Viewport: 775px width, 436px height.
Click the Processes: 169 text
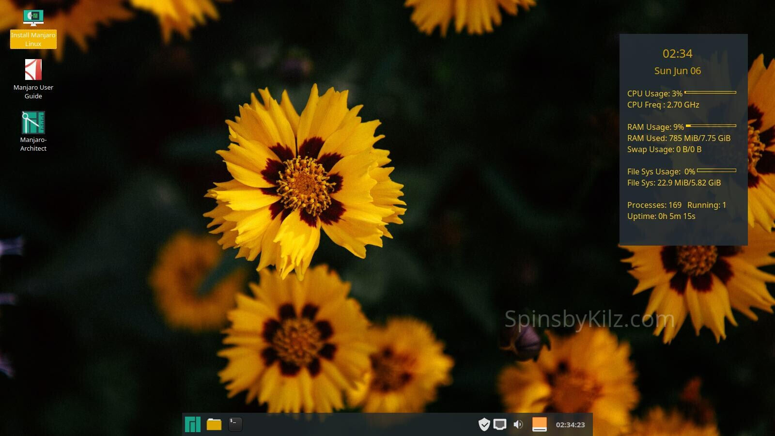tap(654, 205)
